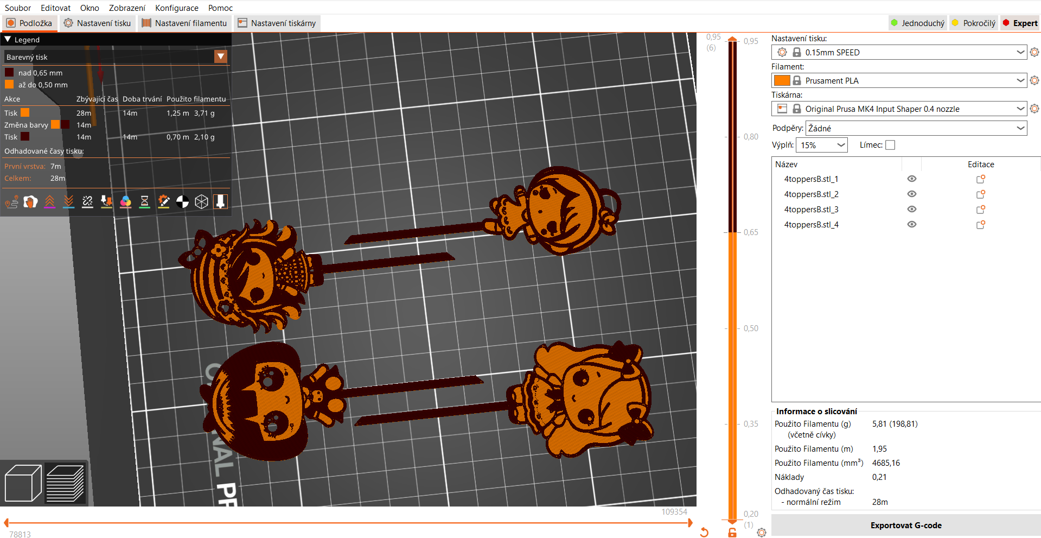
Task: Open Editovat menu
Action: (55, 8)
